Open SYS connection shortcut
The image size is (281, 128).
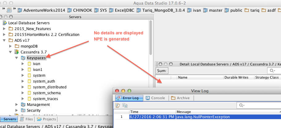(100, 10)
